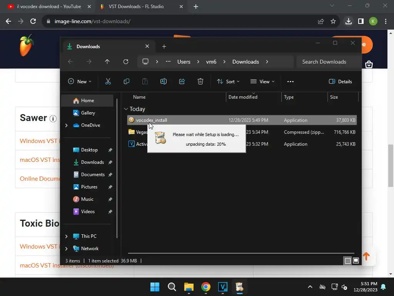
Task: Toggle the Details pane button
Action: pyautogui.click(x=341, y=82)
